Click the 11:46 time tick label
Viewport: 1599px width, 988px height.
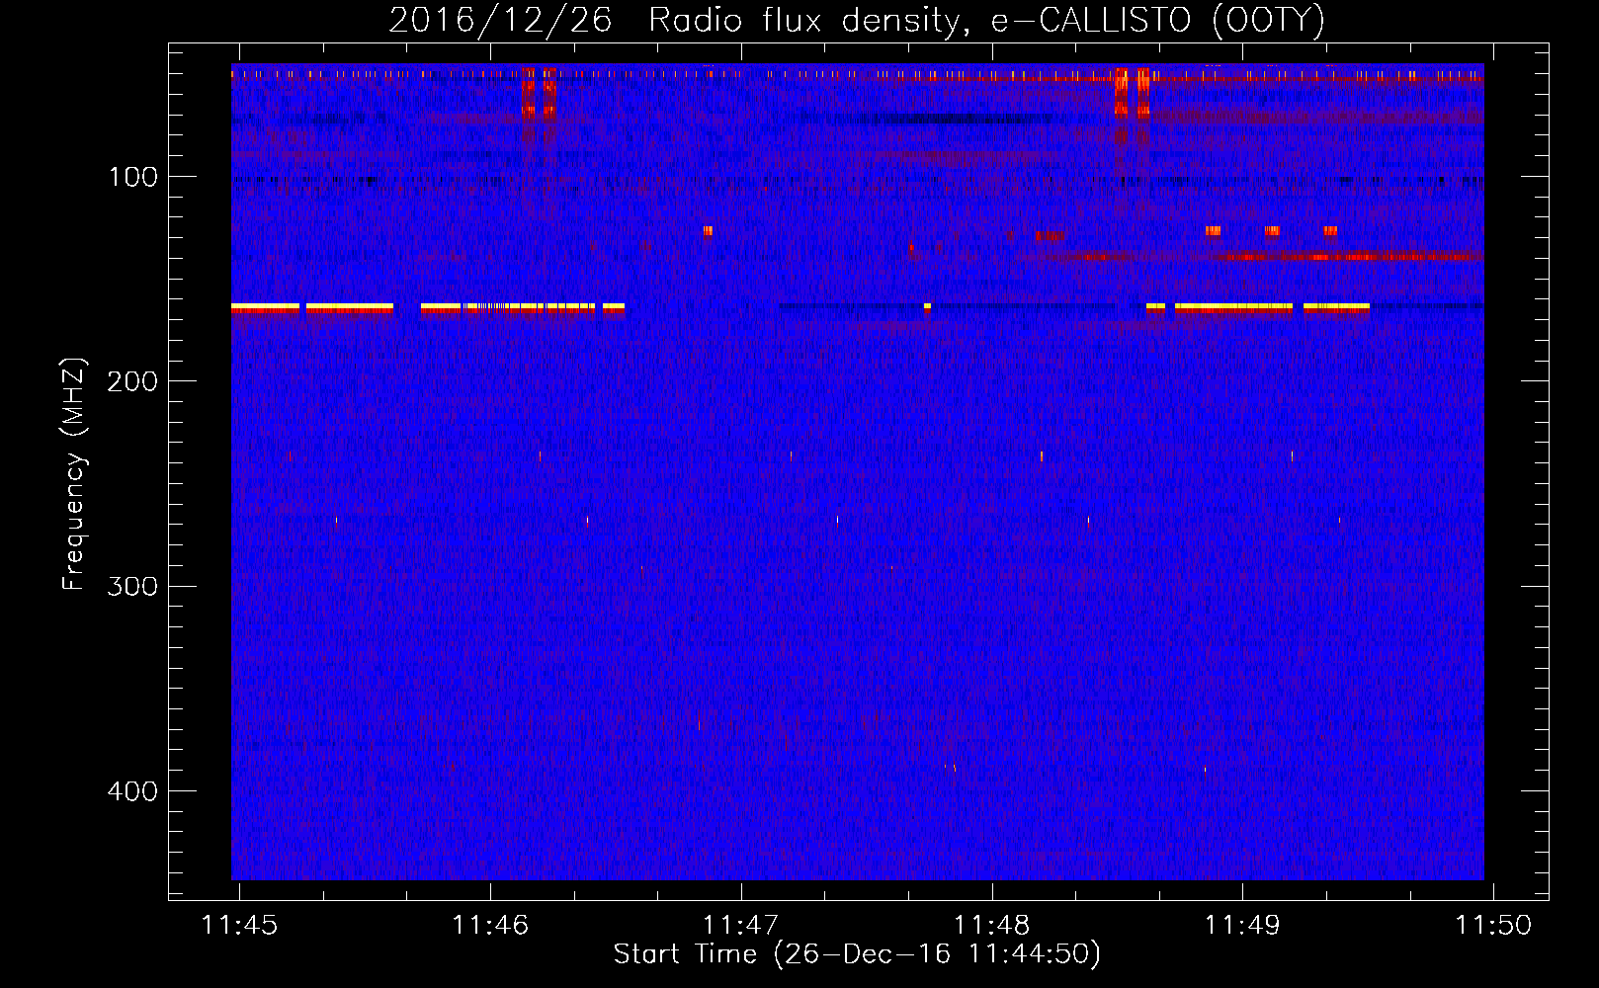click(490, 925)
